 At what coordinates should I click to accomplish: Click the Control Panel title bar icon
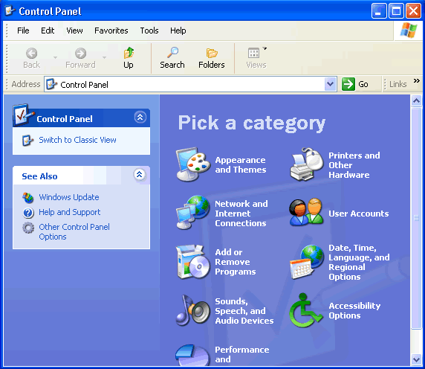click(10, 11)
